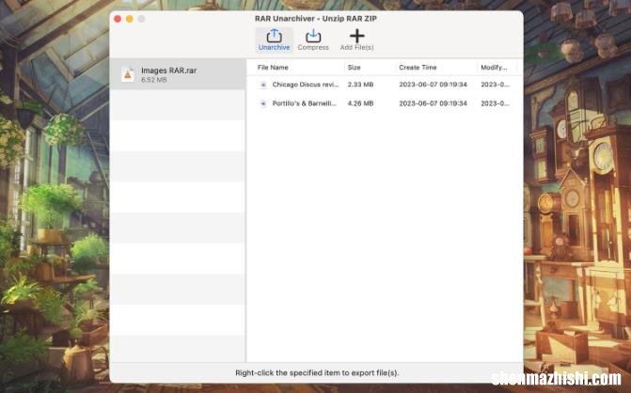Sort by the Modify column header
Screen dimensions: 631x393
coord(494,67)
